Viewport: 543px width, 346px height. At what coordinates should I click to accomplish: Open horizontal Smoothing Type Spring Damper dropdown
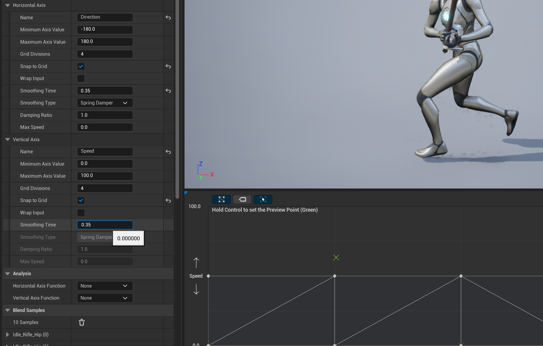pyautogui.click(x=105, y=103)
